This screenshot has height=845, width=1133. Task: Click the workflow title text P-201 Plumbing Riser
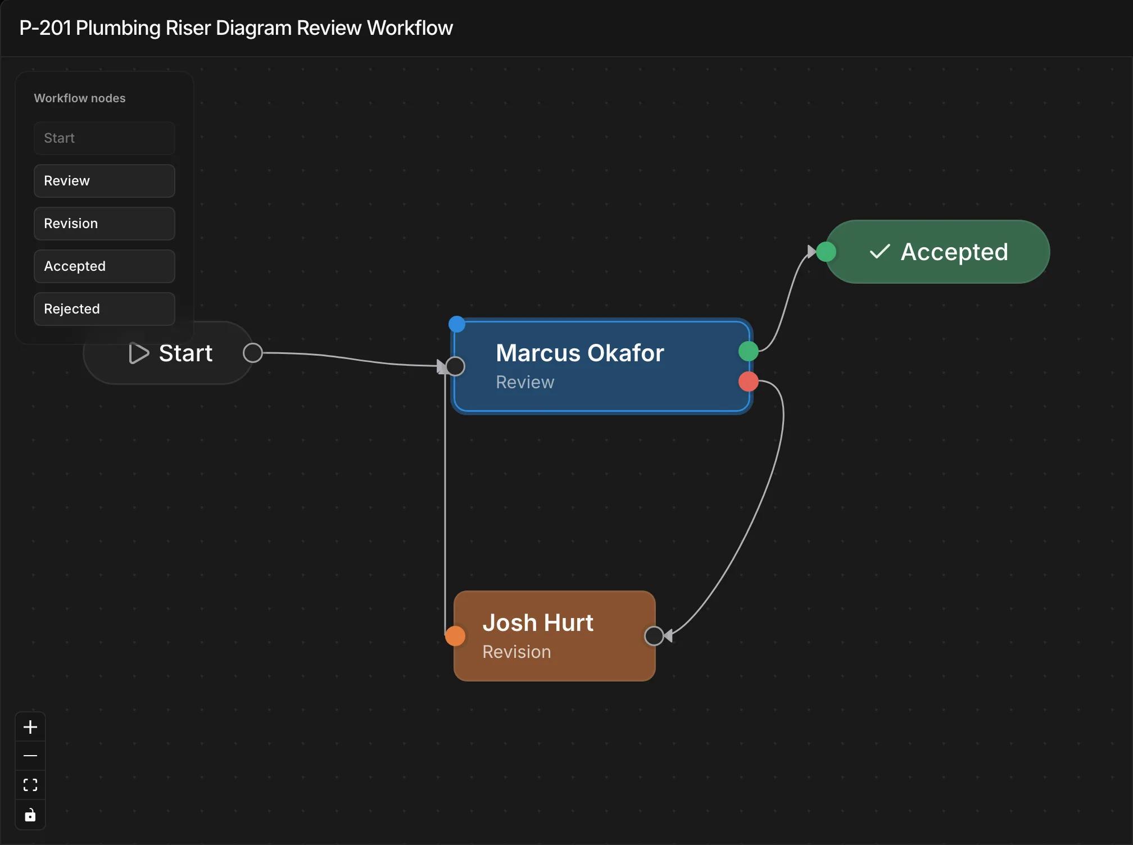[236, 28]
